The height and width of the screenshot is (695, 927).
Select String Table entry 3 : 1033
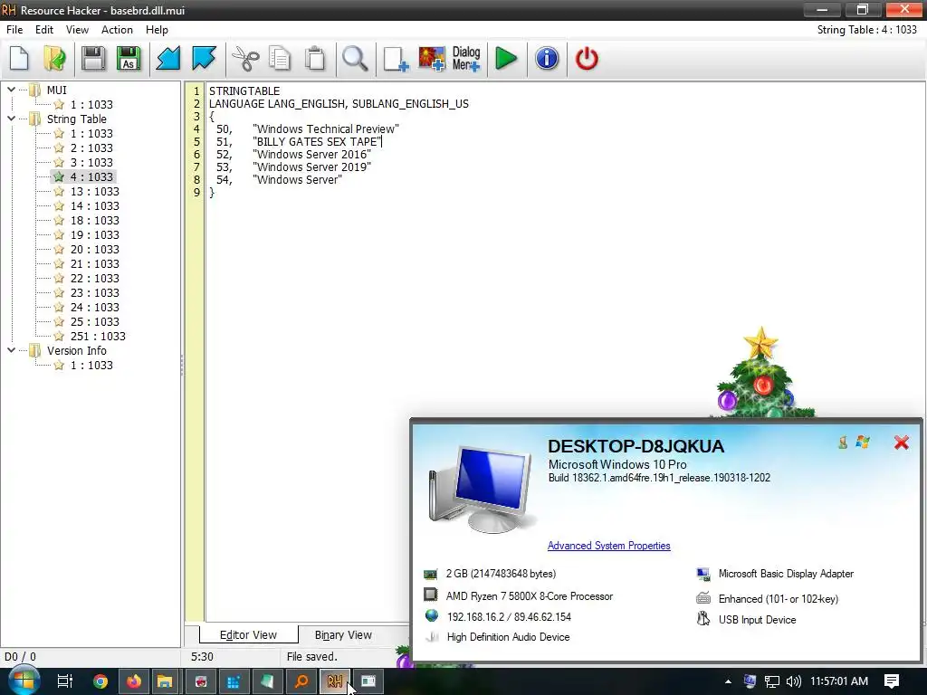point(91,163)
